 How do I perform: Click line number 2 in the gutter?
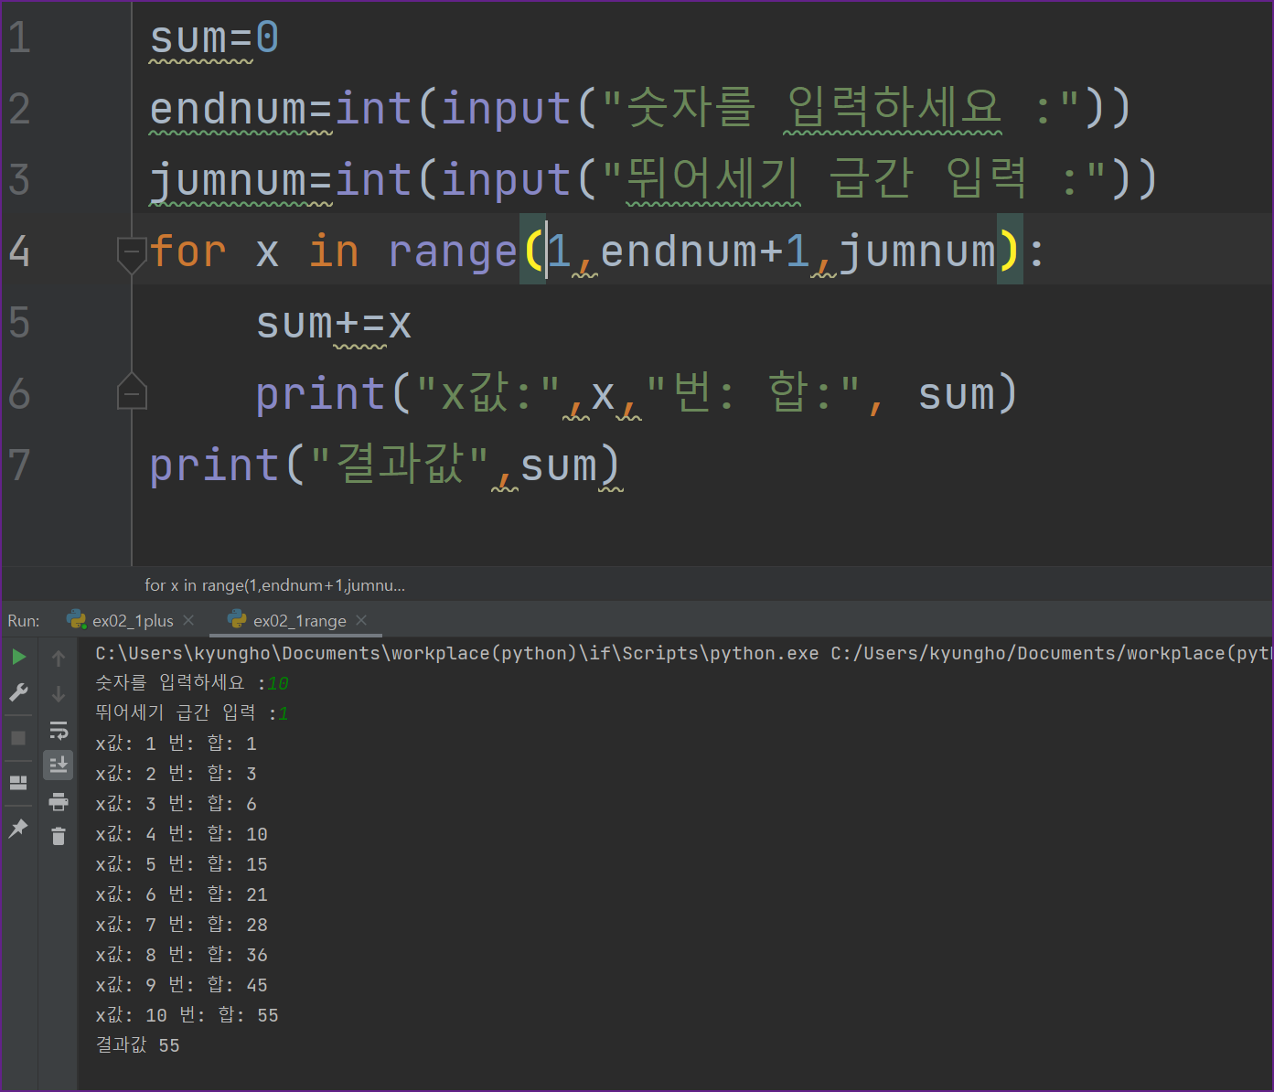pos(19,109)
